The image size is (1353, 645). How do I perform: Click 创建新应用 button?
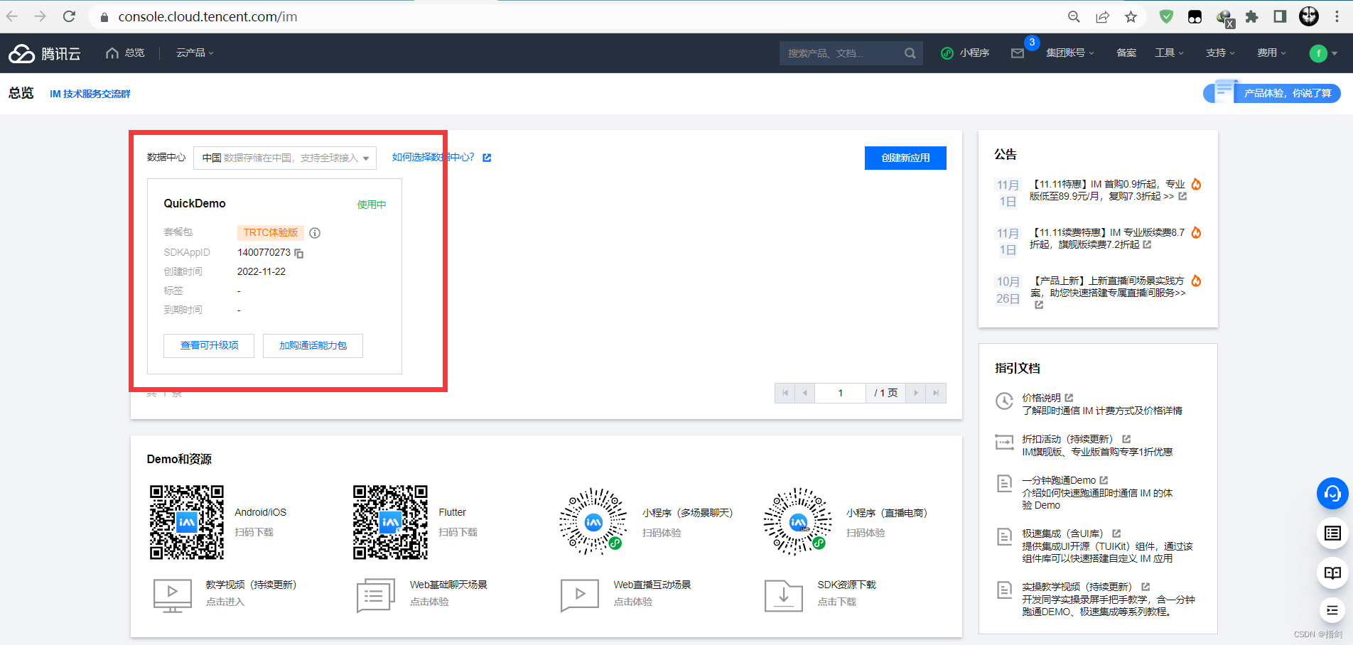[x=905, y=158]
